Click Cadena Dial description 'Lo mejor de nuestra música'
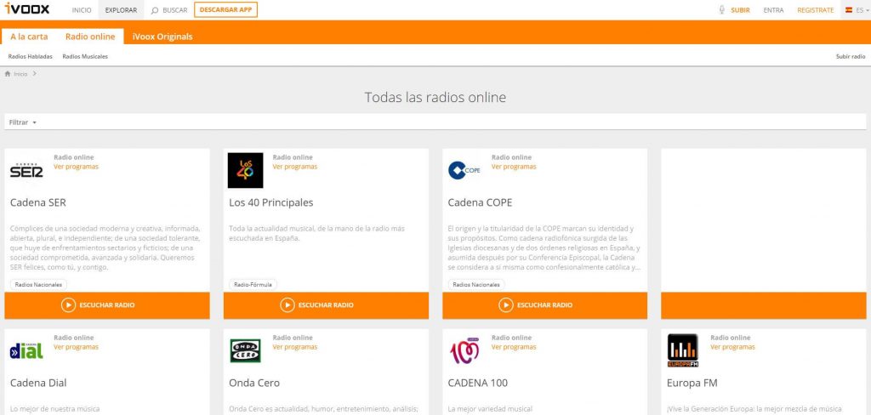 [54, 409]
